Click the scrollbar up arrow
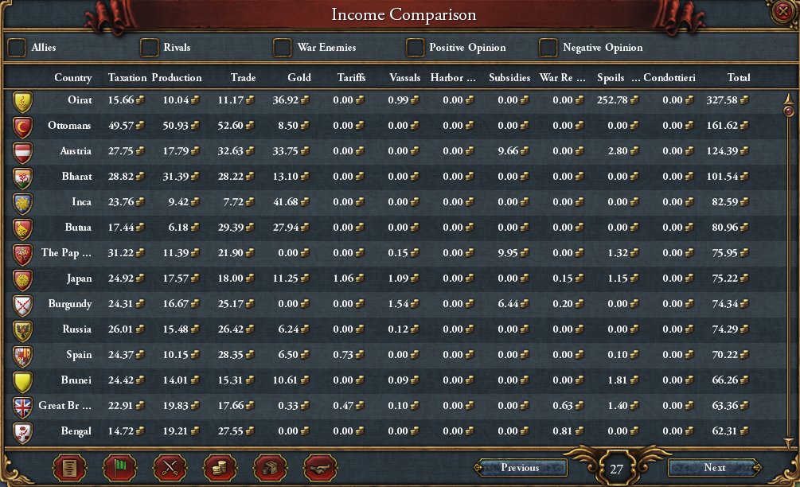Screen dimensions: 800x487 click(x=788, y=99)
